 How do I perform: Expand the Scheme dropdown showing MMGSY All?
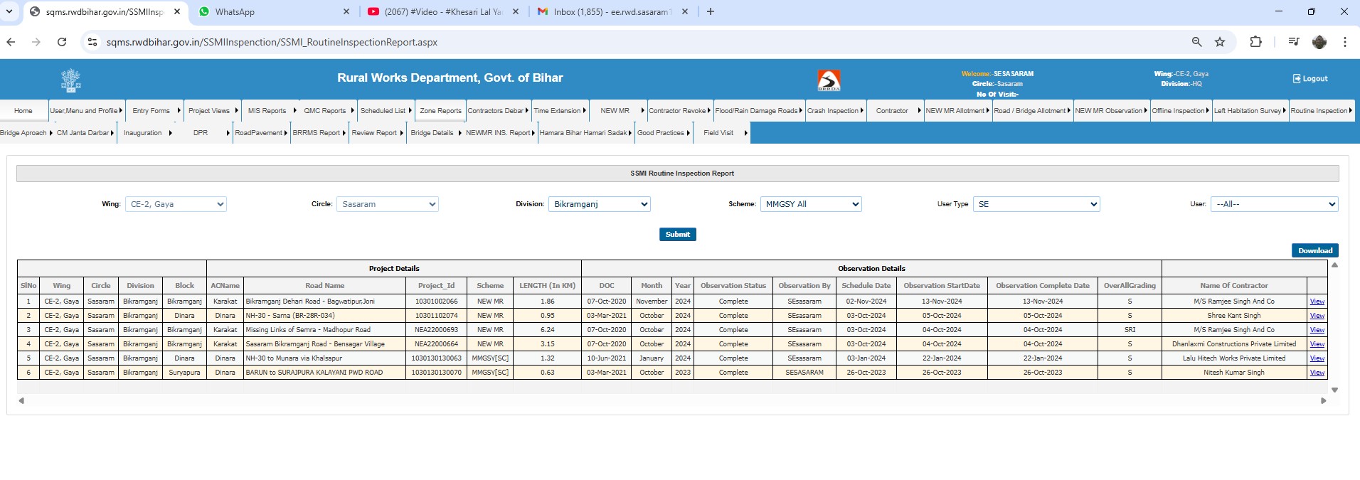[811, 204]
